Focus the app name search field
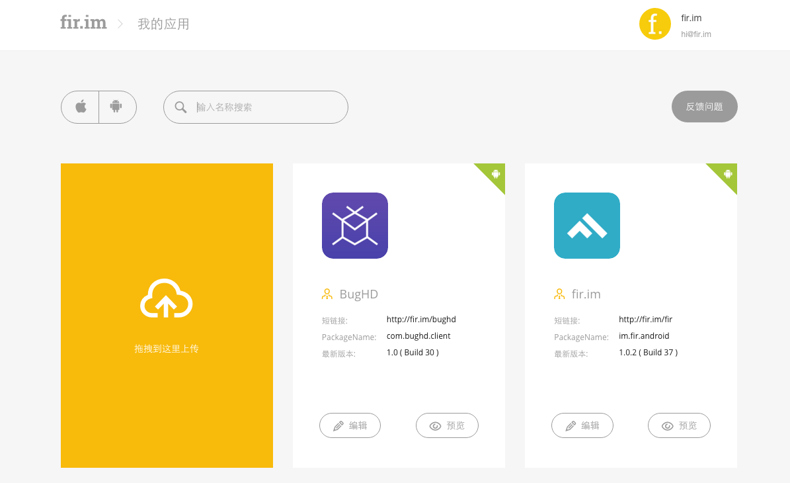Screen dimensions: 790x483 255,107
